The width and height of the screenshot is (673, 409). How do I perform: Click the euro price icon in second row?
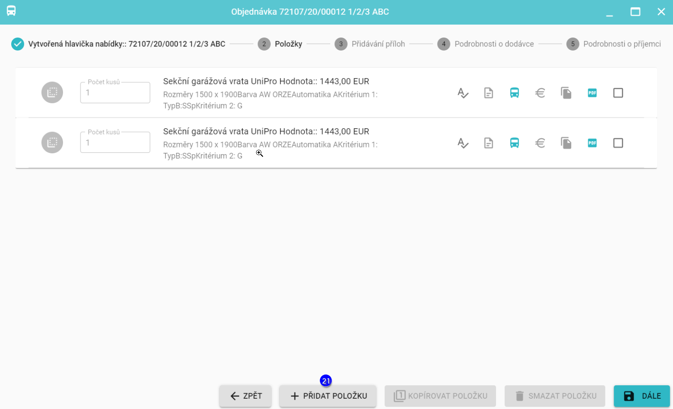point(540,143)
